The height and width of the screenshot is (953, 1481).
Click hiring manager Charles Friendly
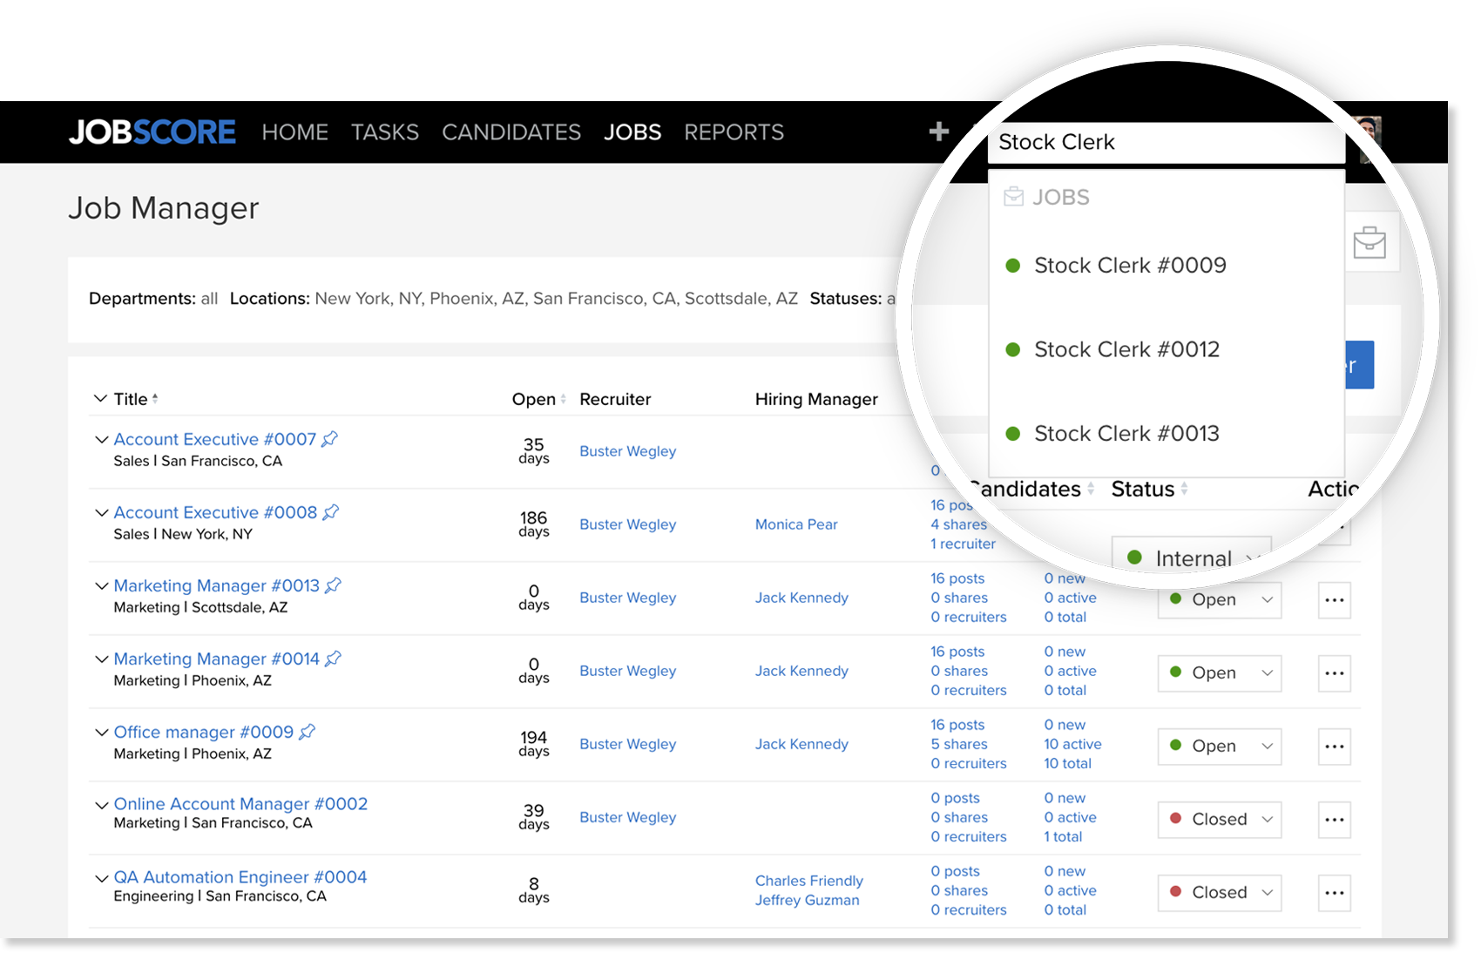(x=809, y=881)
